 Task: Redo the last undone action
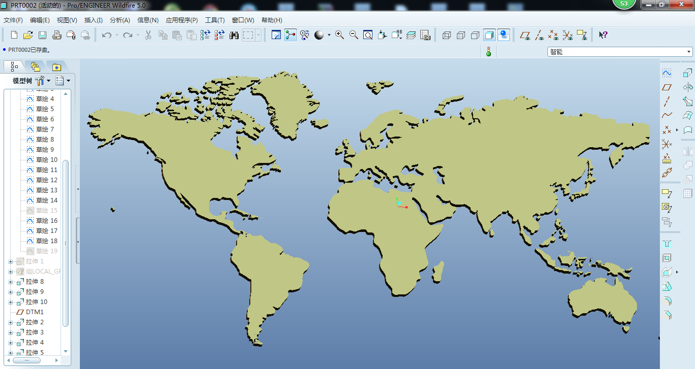(x=127, y=35)
